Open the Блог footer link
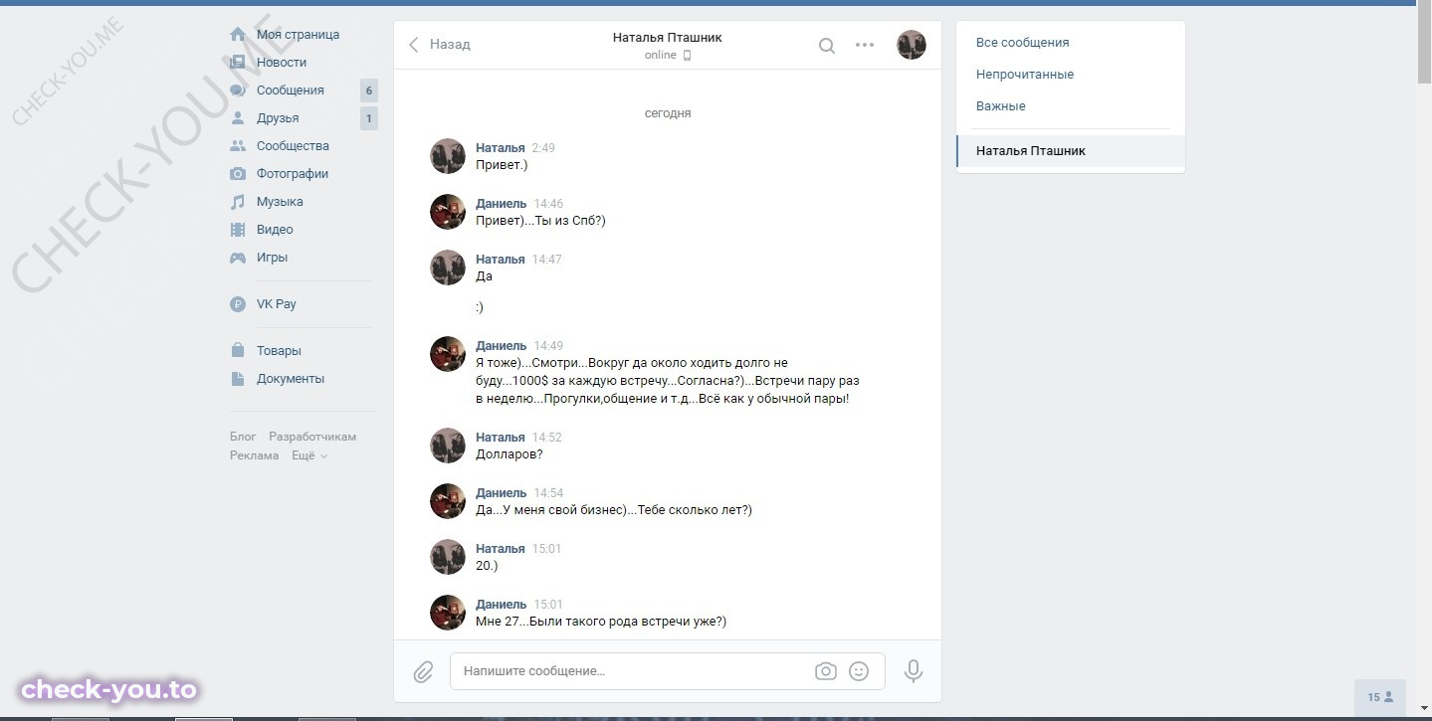1432x721 pixels. click(x=243, y=437)
